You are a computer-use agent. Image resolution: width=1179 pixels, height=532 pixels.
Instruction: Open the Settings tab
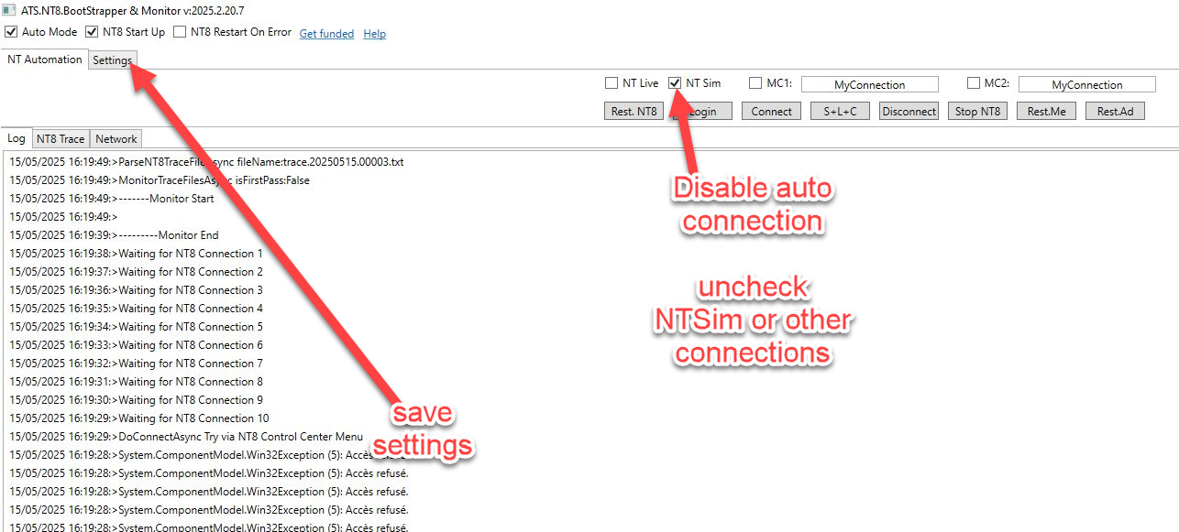click(x=112, y=60)
